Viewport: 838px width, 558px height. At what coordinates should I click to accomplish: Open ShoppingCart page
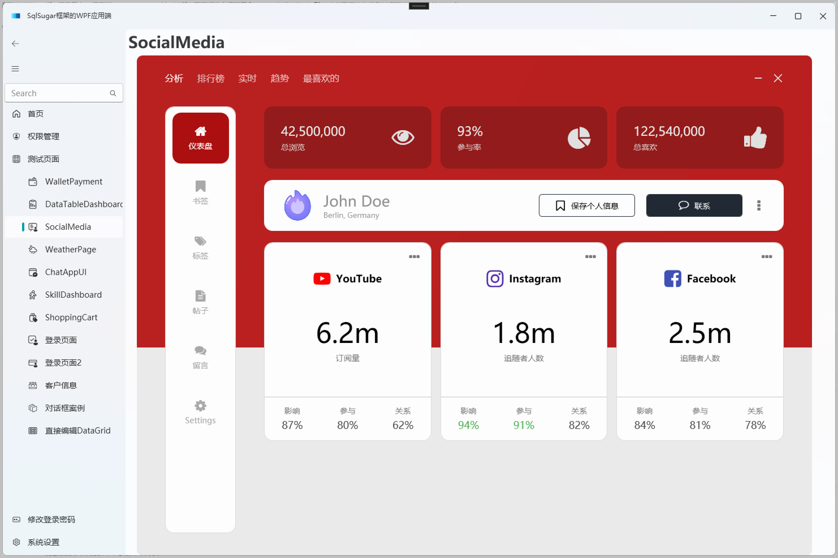tap(64, 317)
